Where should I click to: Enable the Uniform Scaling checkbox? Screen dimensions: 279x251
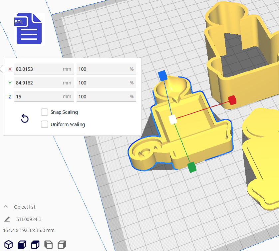click(44, 124)
